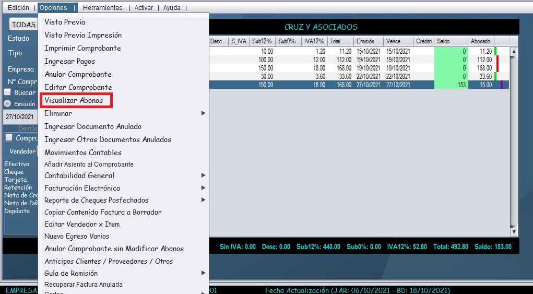Viewport: 533px width, 294px height.
Task: Click the purple status marker on selected row
Action: (501, 85)
